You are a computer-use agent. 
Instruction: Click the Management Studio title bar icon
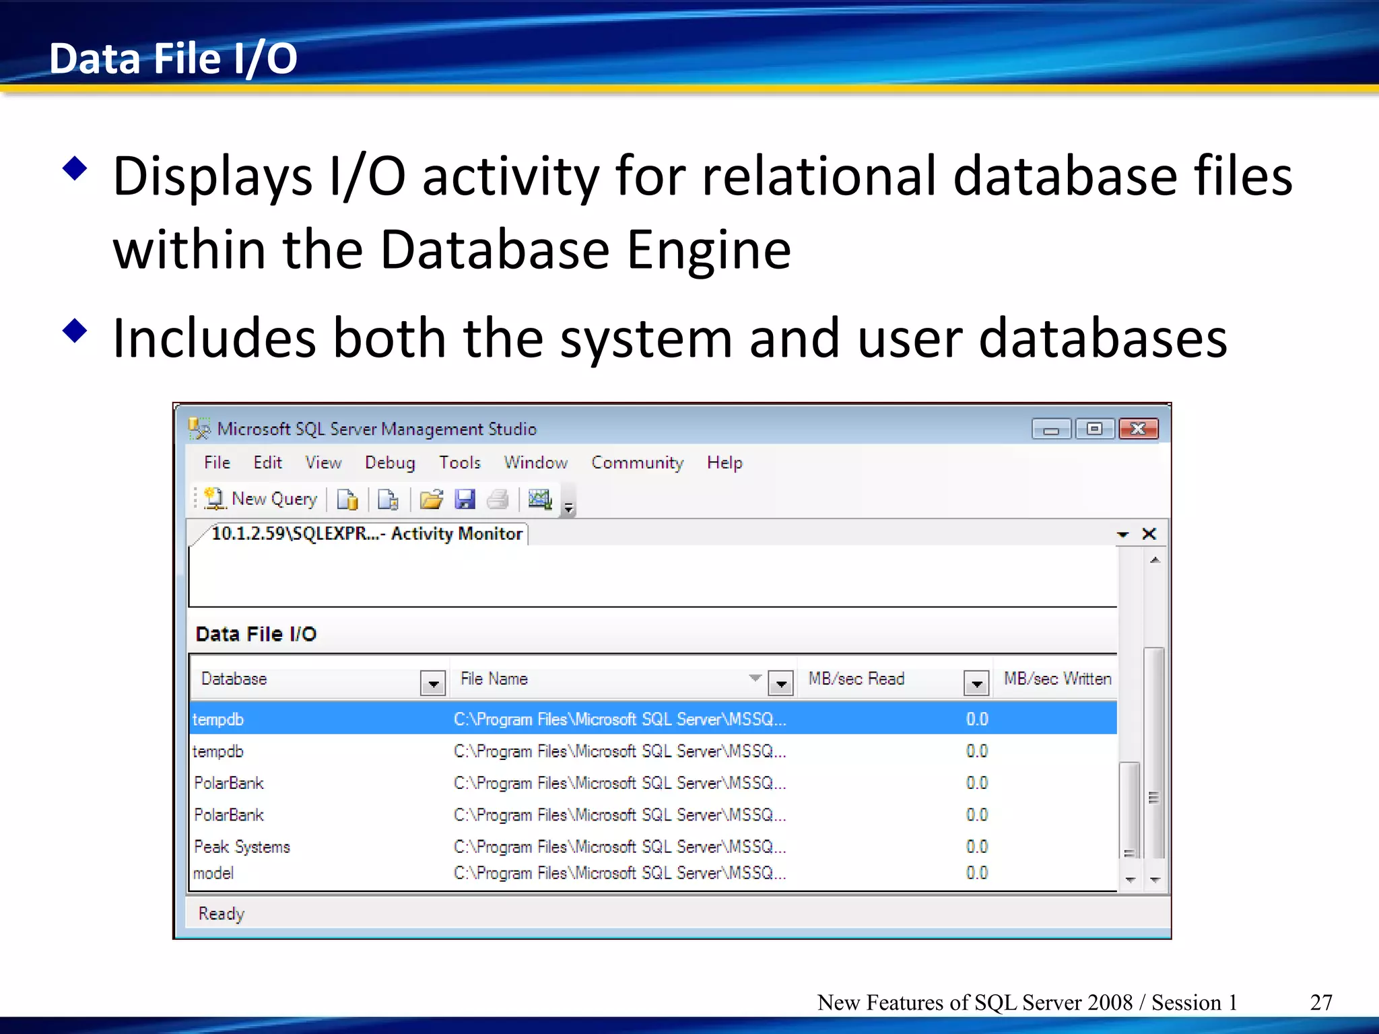coord(199,429)
